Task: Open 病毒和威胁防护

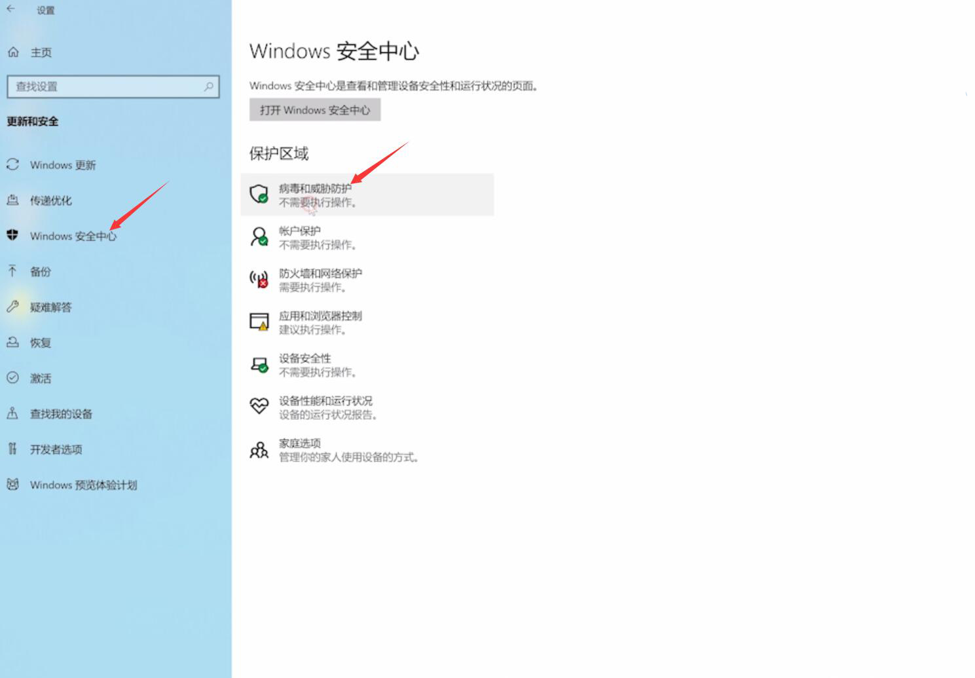Action: [x=367, y=195]
